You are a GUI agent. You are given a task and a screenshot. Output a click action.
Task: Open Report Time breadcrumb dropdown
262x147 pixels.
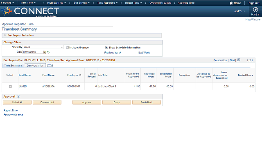coord(133,3)
